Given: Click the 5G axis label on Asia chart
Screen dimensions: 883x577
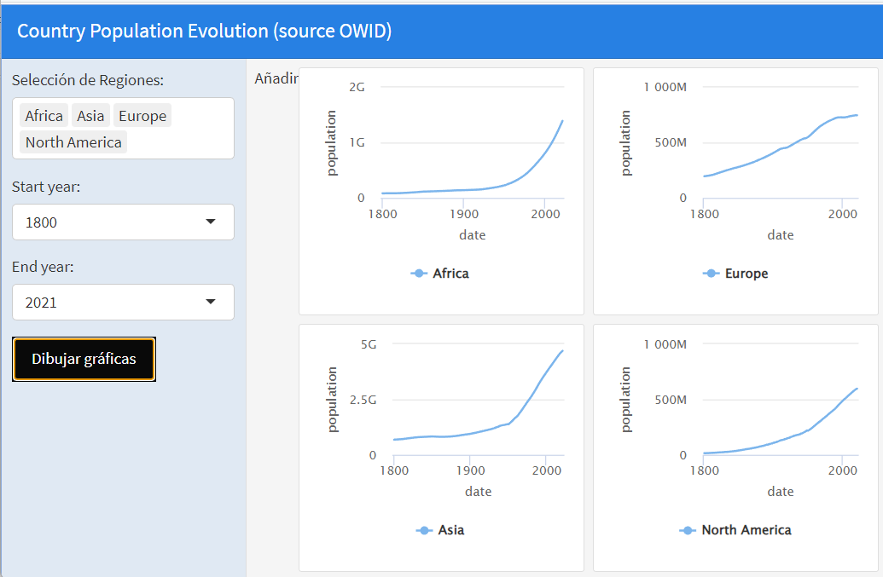Looking at the screenshot, I should [369, 344].
